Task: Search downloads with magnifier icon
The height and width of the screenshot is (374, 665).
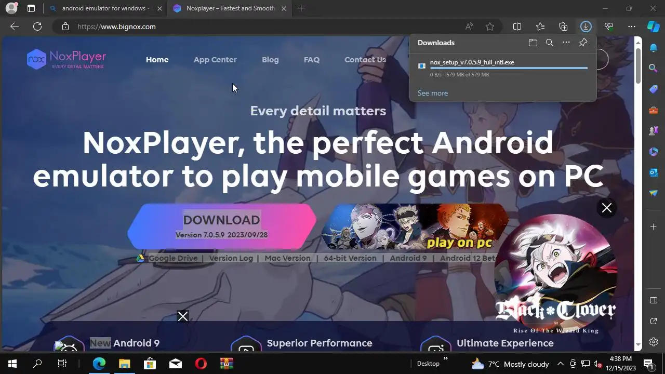Action: (x=550, y=43)
